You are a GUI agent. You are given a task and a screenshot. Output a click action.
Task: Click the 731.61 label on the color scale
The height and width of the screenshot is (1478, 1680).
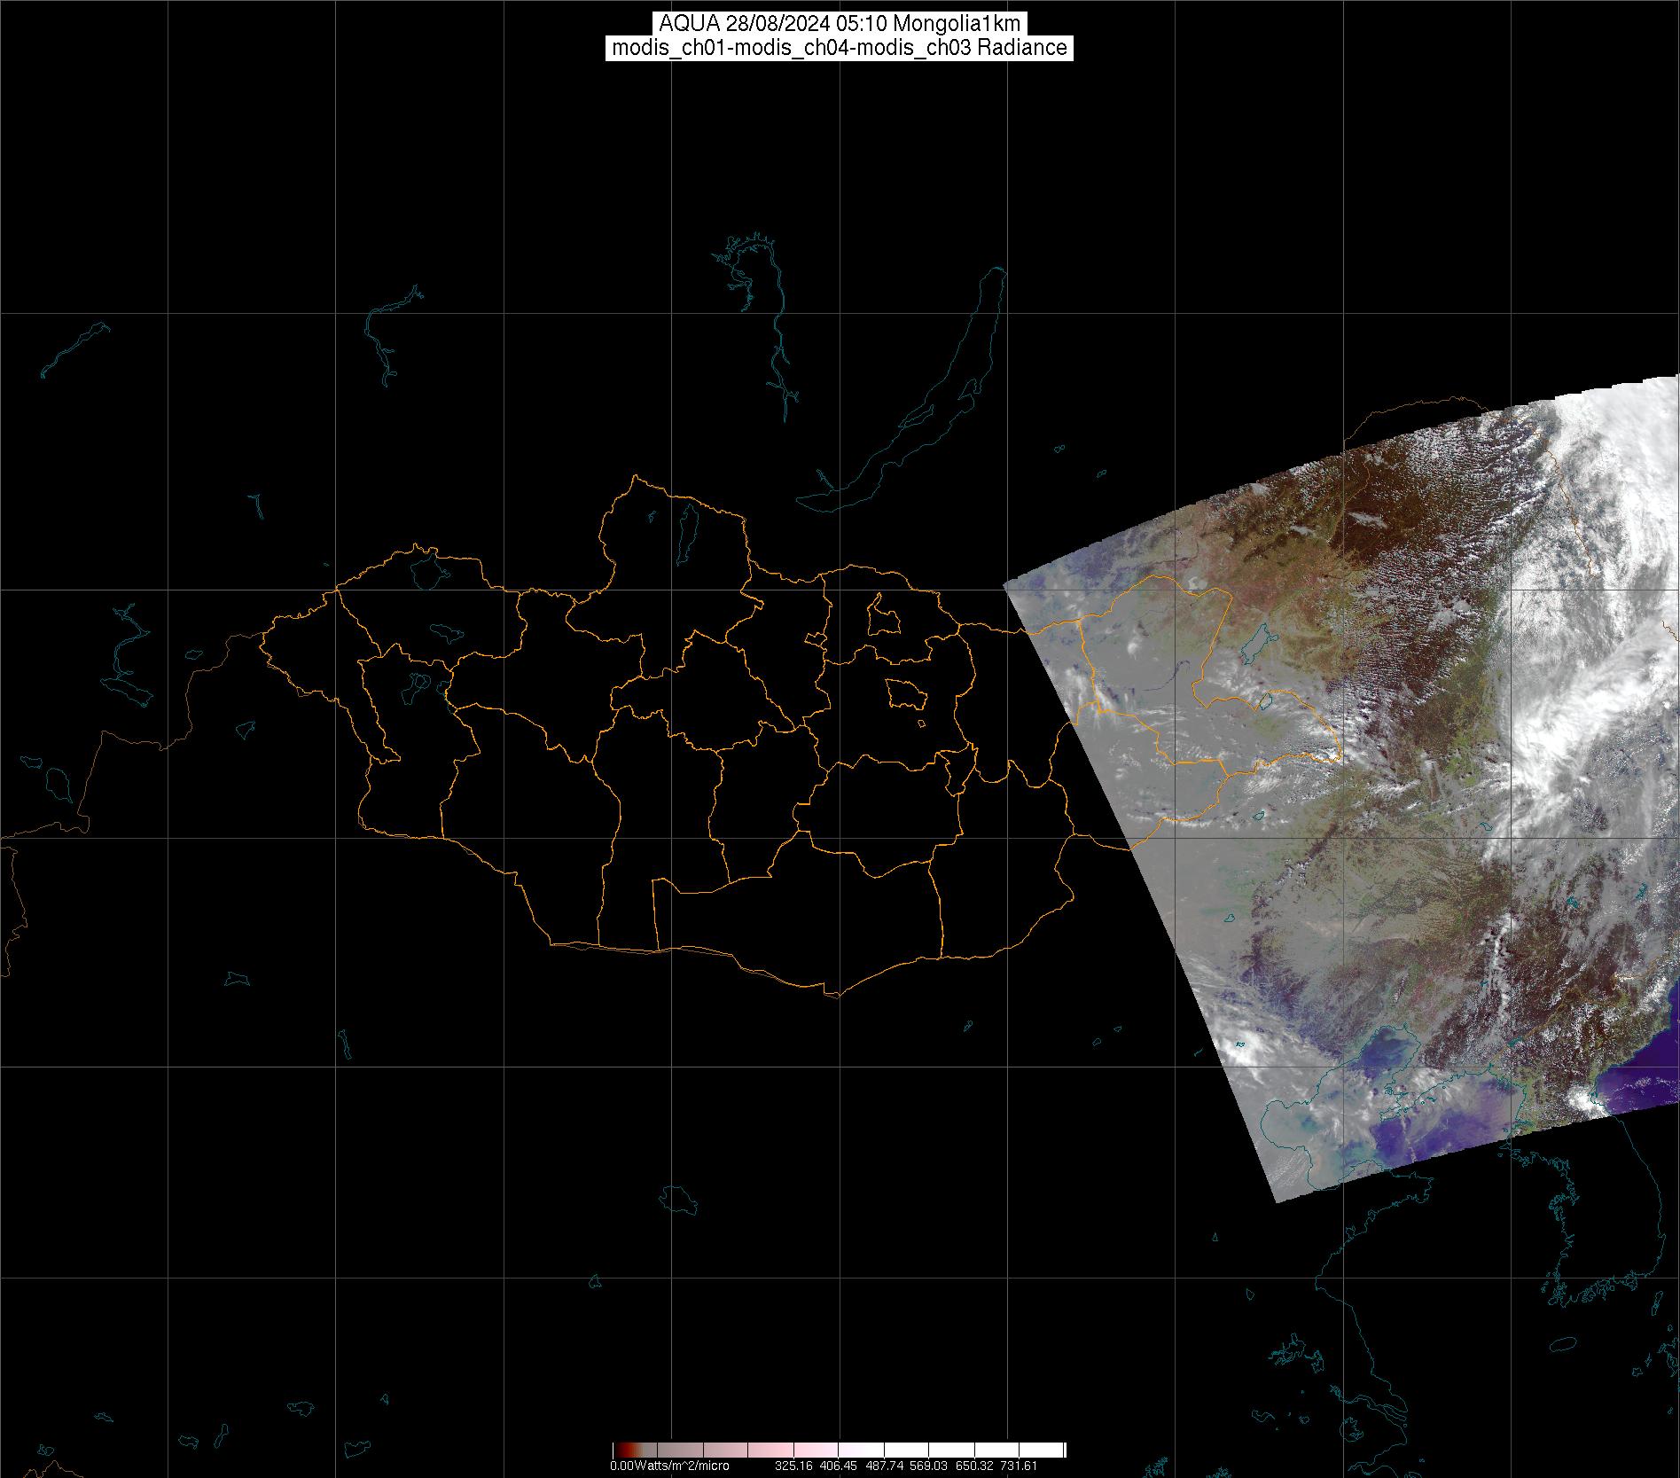click(1019, 1466)
